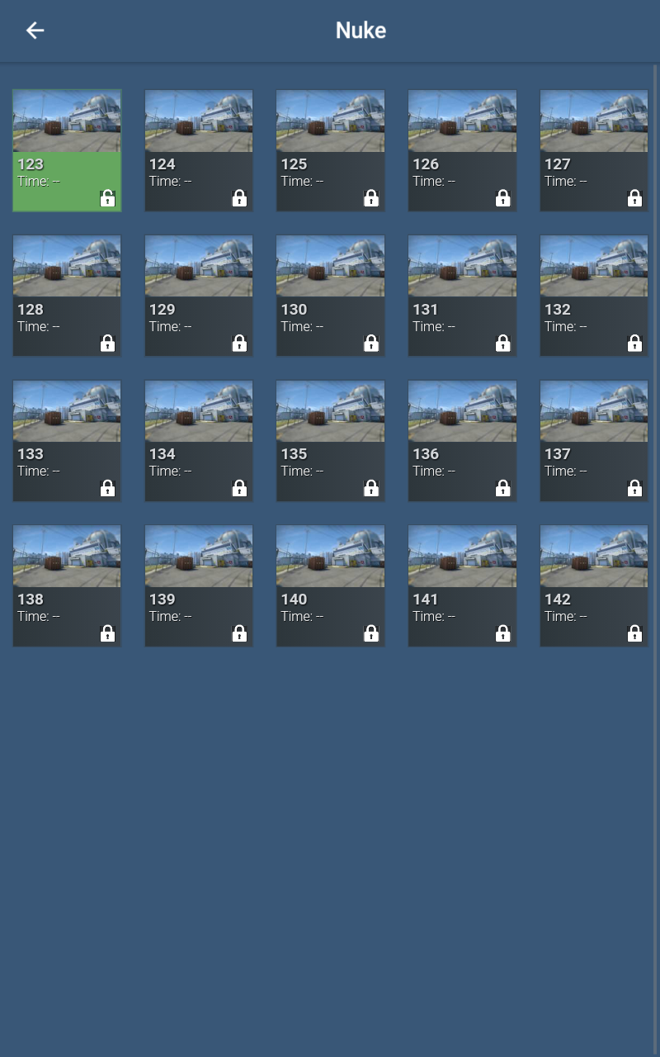Image resolution: width=660 pixels, height=1057 pixels.
Task: Click the lock icon on level 141
Action: [x=503, y=633]
